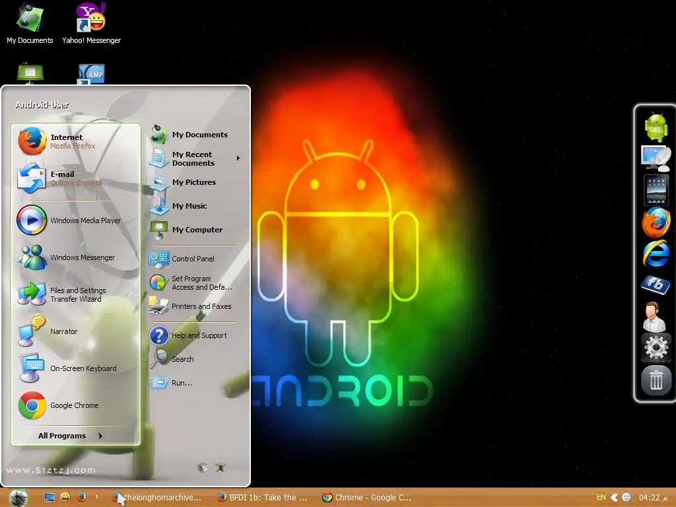The width and height of the screenshot is (676, 507).
Task: Open Outlook Express E-mail entry
Action: point(75,178)
